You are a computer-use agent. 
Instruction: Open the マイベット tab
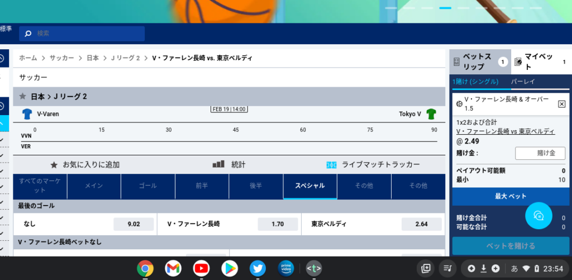[541, 61]
